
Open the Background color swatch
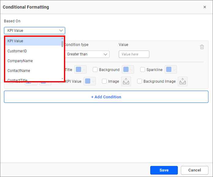tap(126, 70)
